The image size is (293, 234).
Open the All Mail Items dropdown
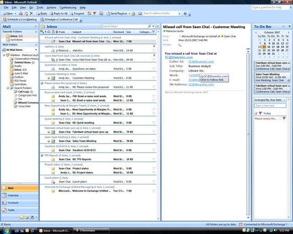[36, 50]
